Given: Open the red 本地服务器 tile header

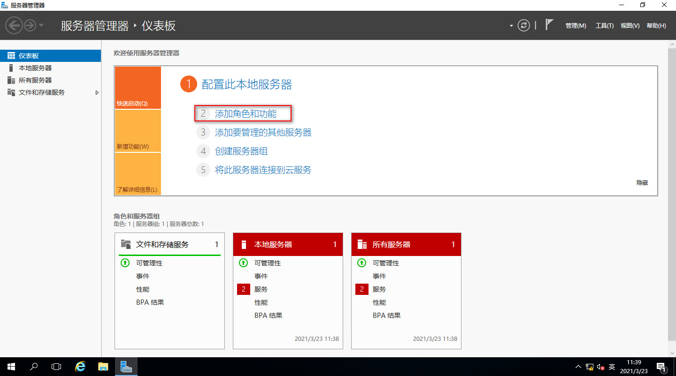Looking at the screenshot, I should (x=288, y=244).
